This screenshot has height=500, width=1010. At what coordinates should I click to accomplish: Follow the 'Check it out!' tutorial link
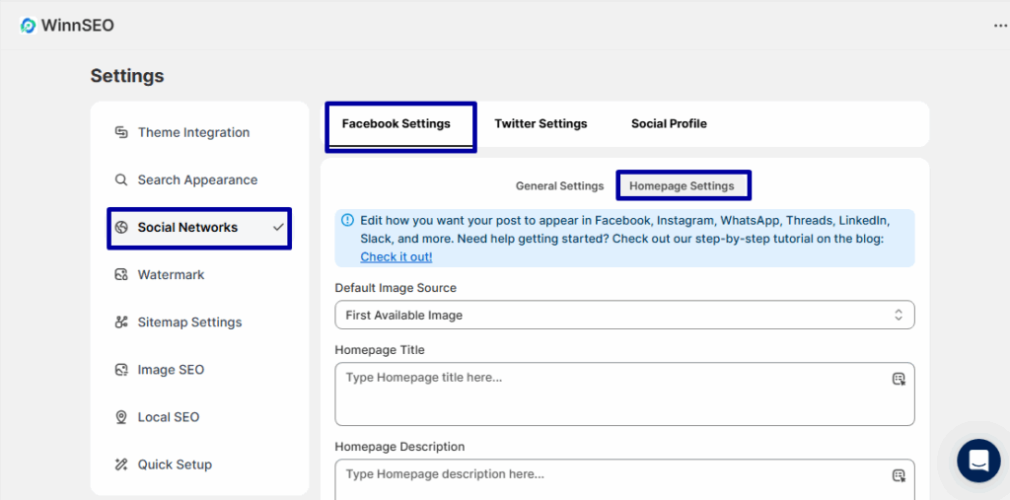397,256
